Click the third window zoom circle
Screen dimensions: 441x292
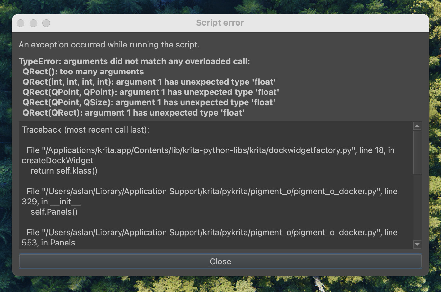click(46, 23)
